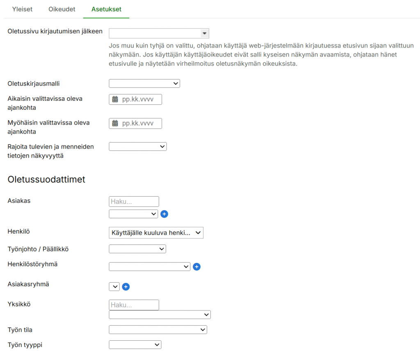The height and width of the screenshot is (351, 420).
Task: Open the Henkilöstöryhmä dropdown list
Action: point(149,267)
